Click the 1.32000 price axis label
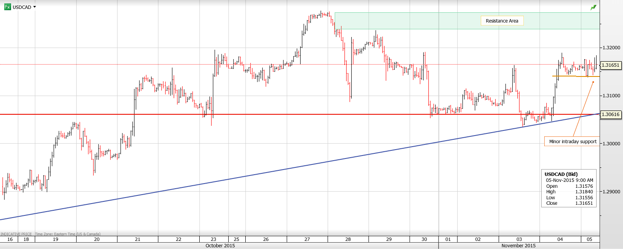The width and height of the screenshot is (623, 249). coord(611,48)
